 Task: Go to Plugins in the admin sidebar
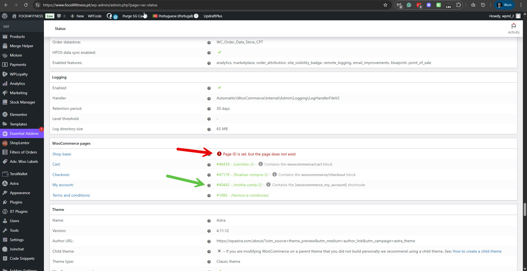click(16, 202)
